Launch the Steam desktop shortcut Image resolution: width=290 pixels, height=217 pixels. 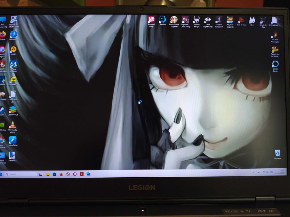2,111
